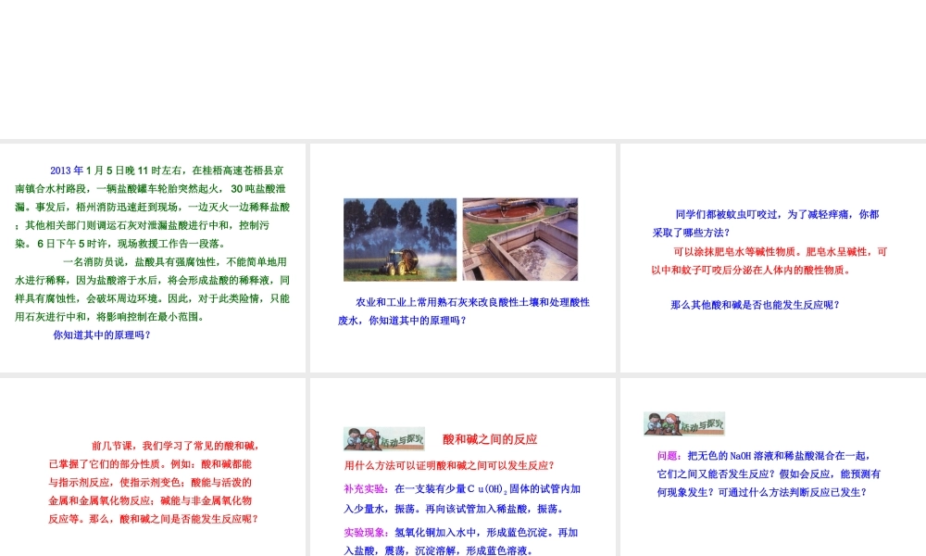
Task: Click the label 实验现象：
Action: [x=366, y=532]
